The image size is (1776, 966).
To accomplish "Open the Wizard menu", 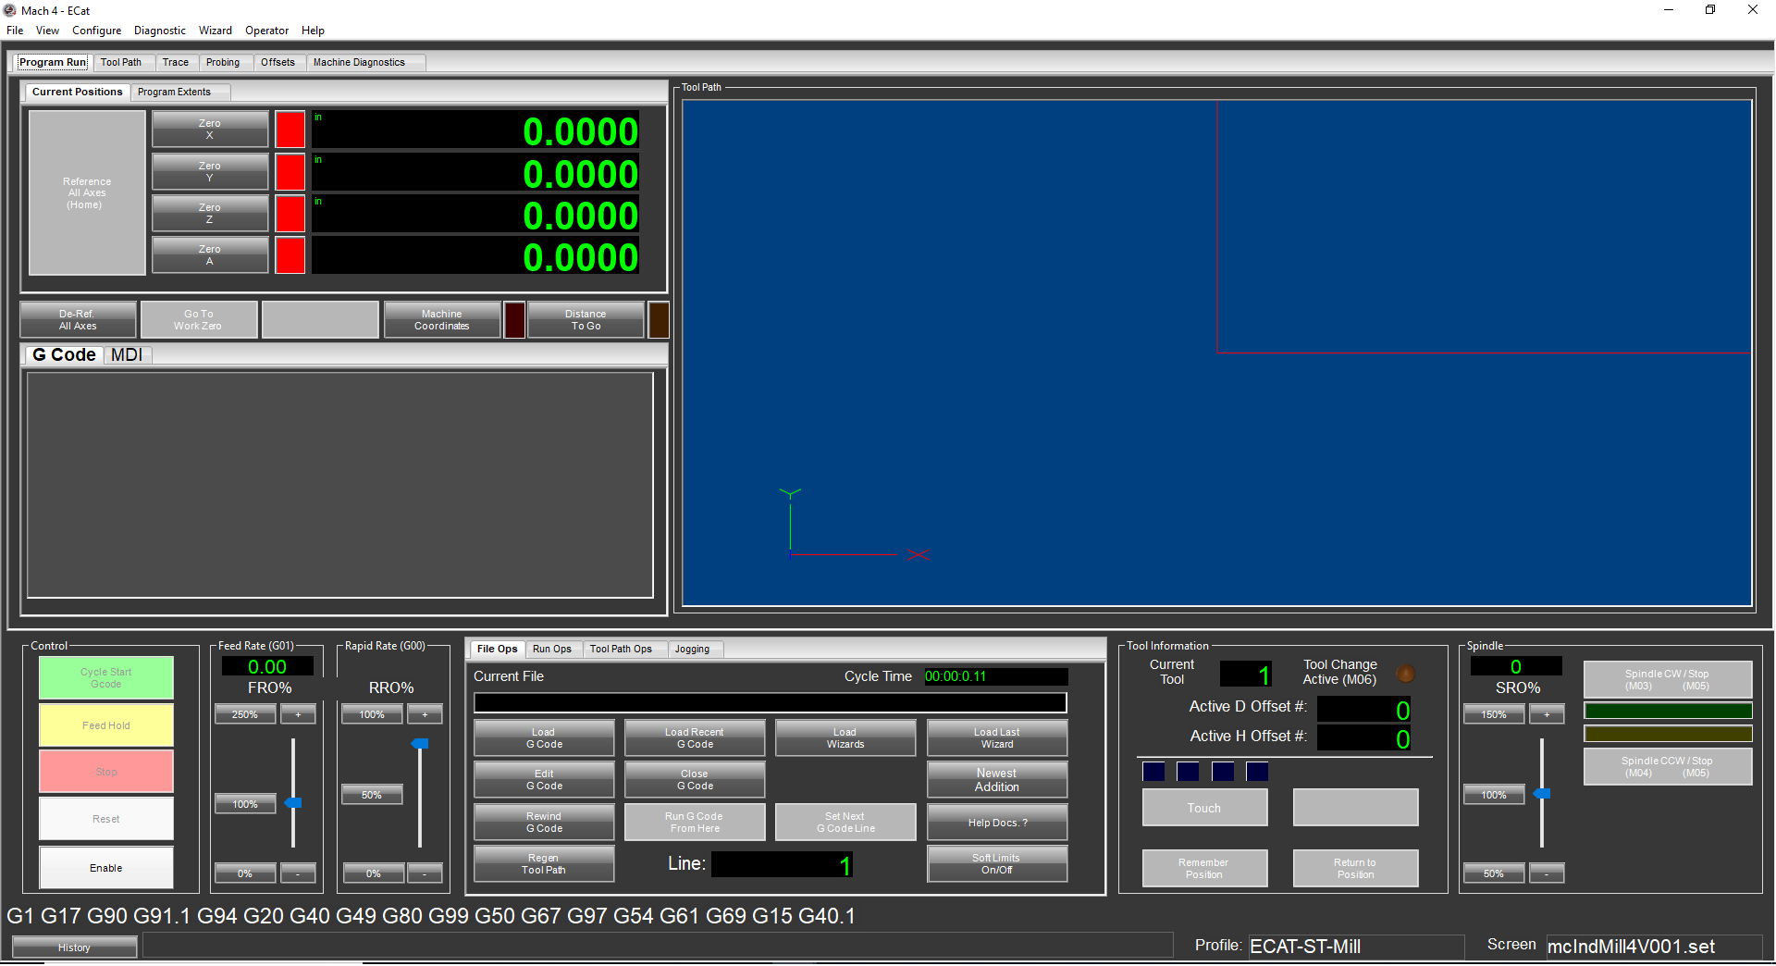I will pyautogui.click(x=215, y=31).
